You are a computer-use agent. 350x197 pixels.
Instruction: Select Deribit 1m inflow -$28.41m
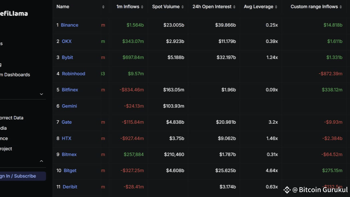tap(133, 187)
